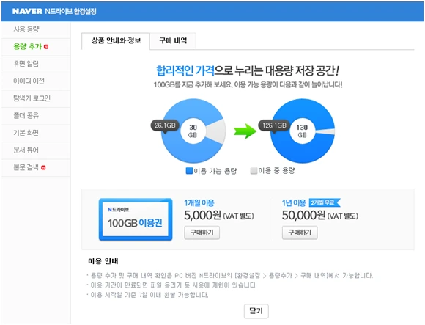Screen dimensions: 425x325
Task: Click the 50,000원 price text
Action: 303,216
